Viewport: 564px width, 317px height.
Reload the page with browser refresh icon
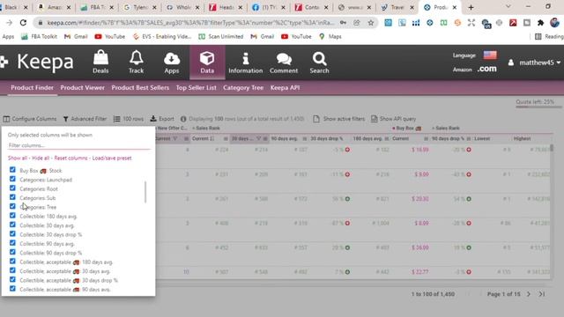[x=23, y=23]
